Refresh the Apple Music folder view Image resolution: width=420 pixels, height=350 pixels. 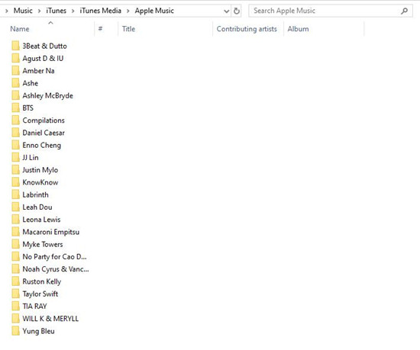pyautogui.click(x=237, y=11)
